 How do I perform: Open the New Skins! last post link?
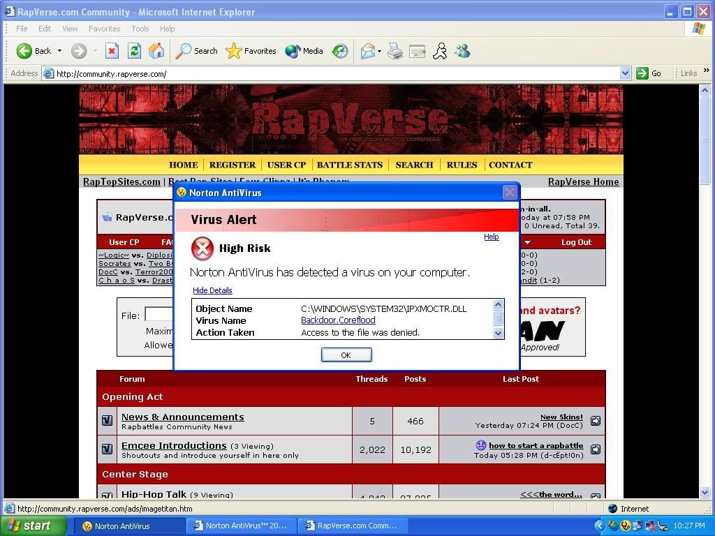561,417
